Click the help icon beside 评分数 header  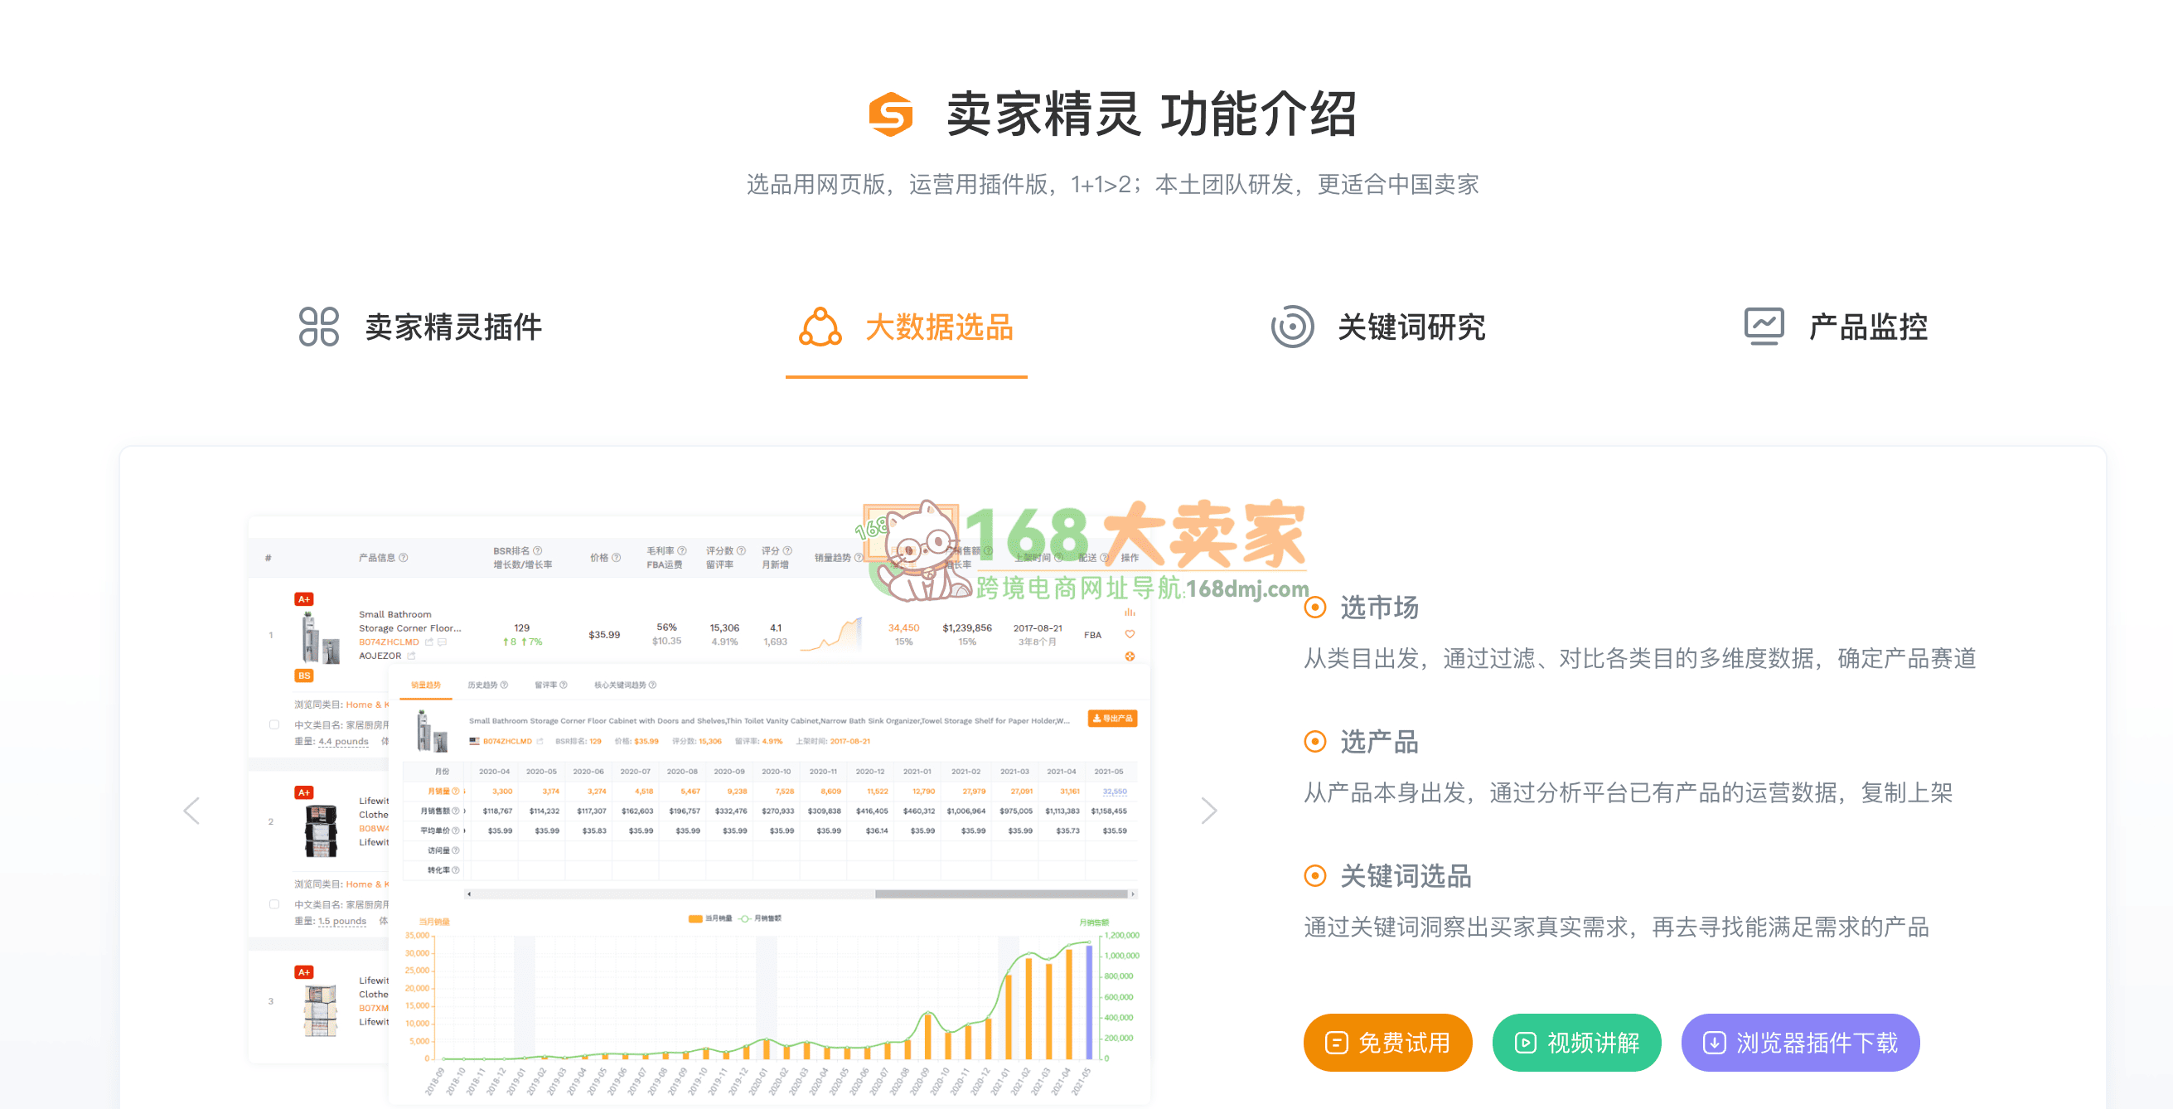point(741,550)
